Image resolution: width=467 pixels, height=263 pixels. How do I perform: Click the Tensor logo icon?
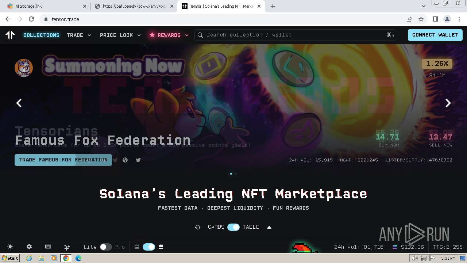pyautogui.click(x=10, y=35)
